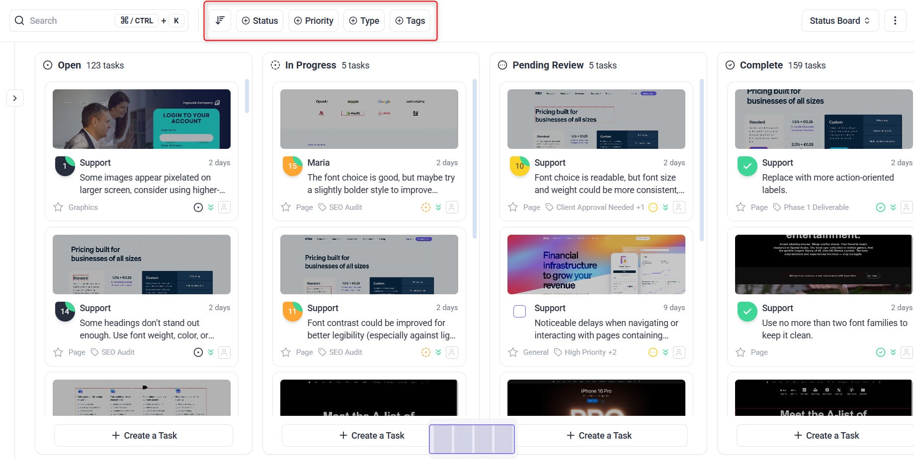Click in-progress status icon on font contrast task
This screenshot has width=914, height=460.
pos(426,352)
